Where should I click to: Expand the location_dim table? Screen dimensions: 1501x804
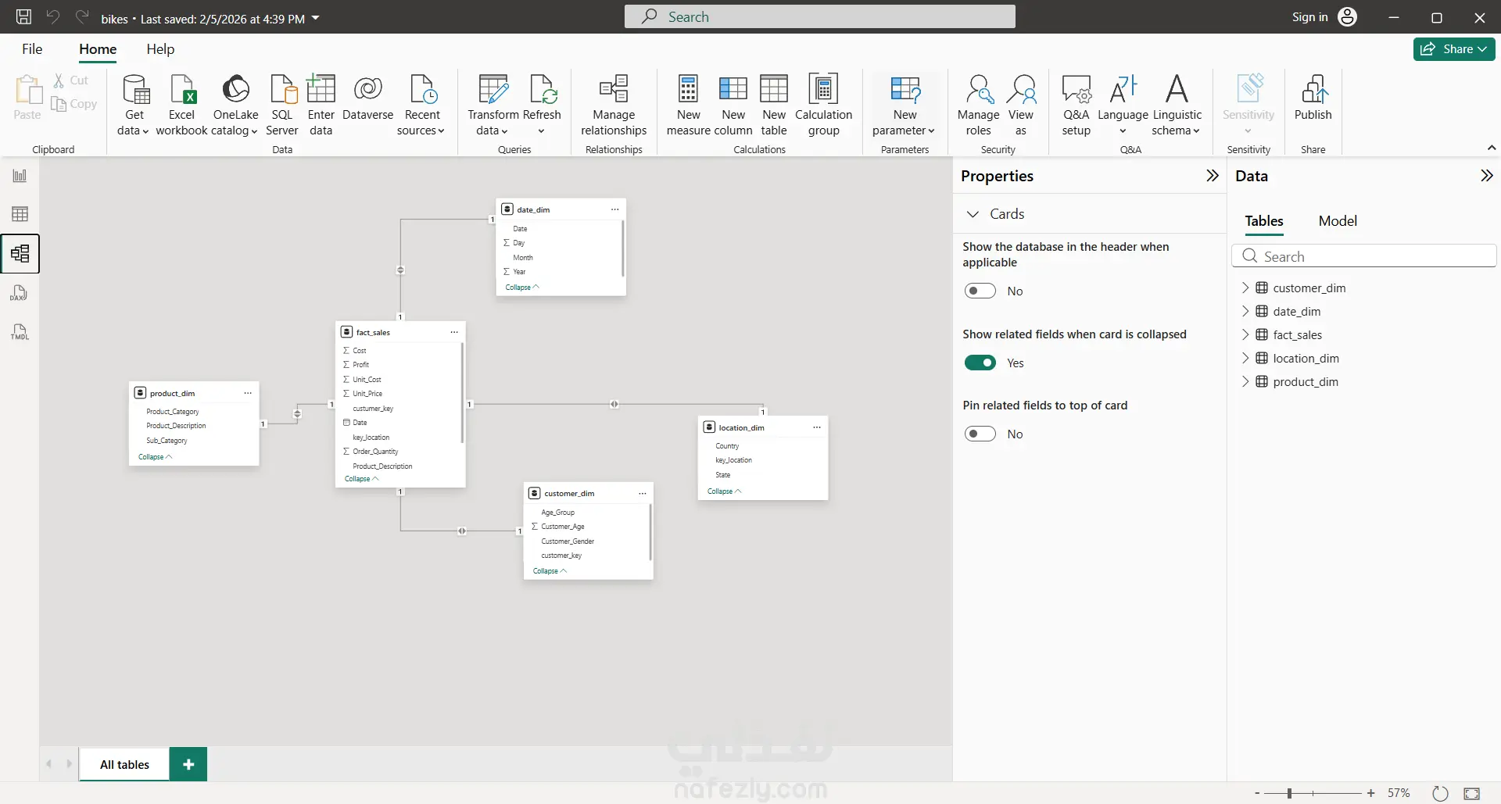tap(1245, 358)
